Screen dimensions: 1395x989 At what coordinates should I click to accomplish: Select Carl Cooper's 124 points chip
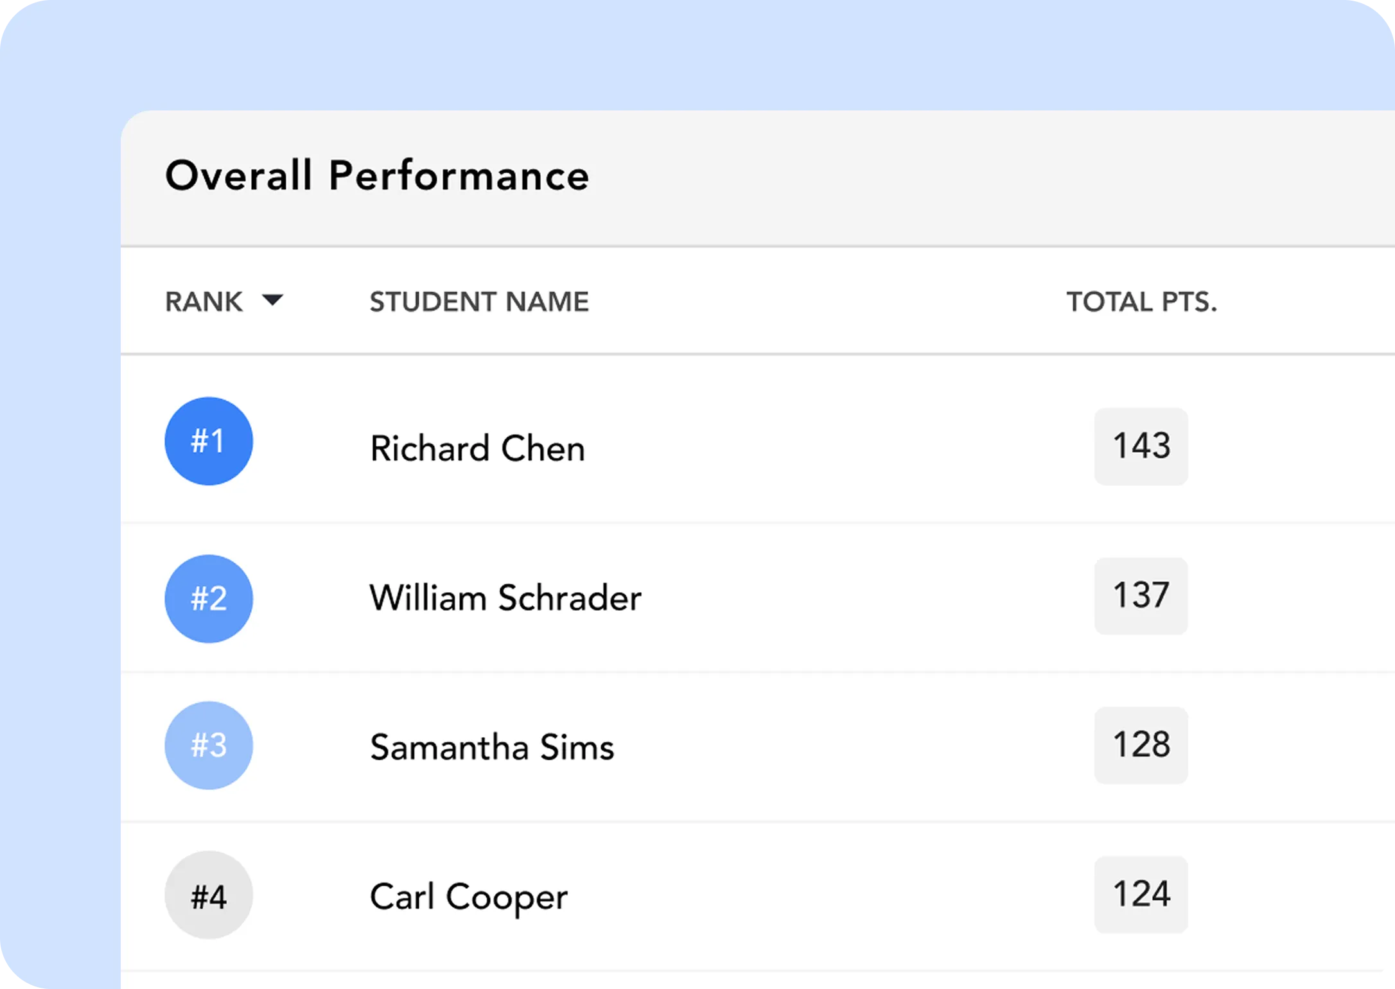(1140, 895)
